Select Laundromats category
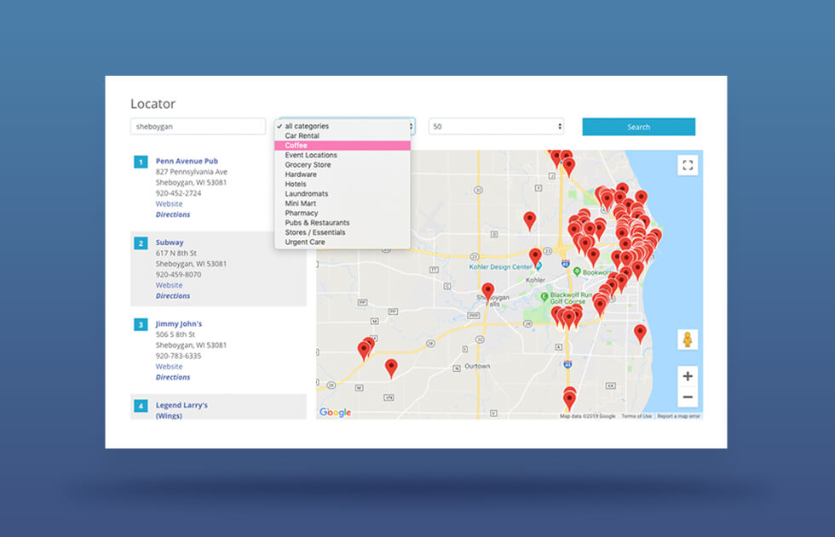835x537 pixels. click(343, 193)
